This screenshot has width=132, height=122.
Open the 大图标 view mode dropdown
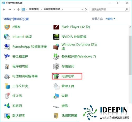(110, 19)
